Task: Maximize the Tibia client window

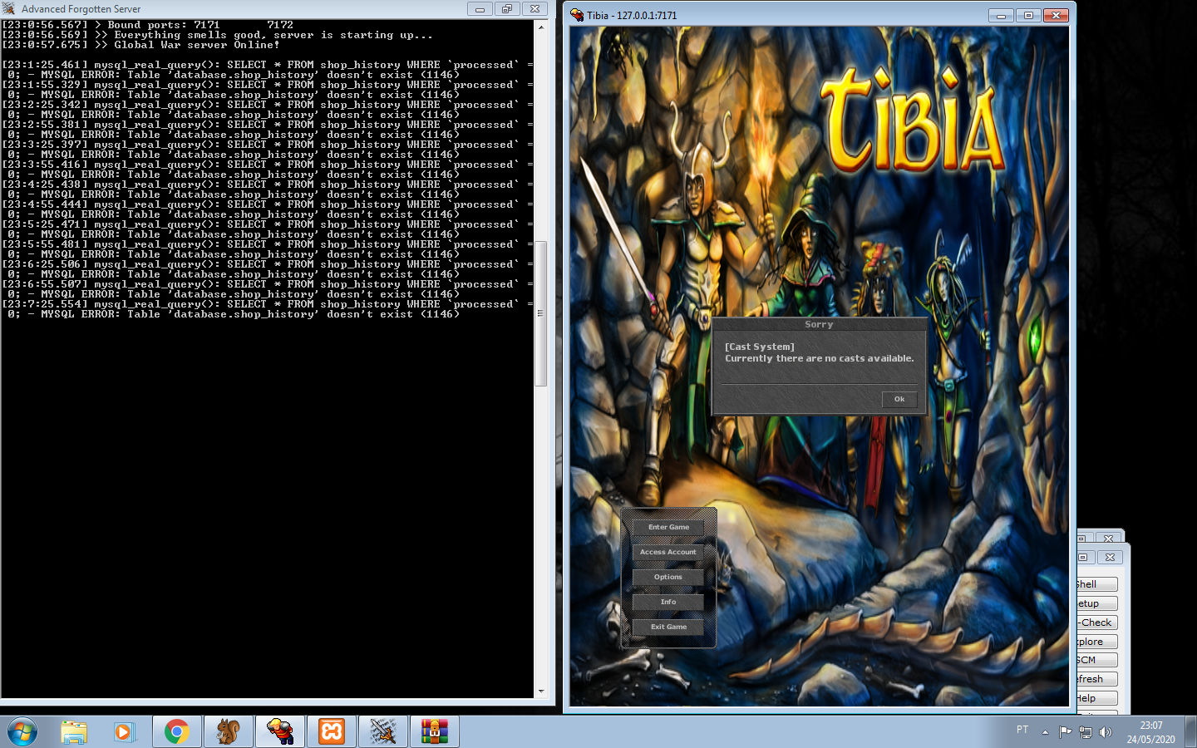Action: click(1028, 15)
